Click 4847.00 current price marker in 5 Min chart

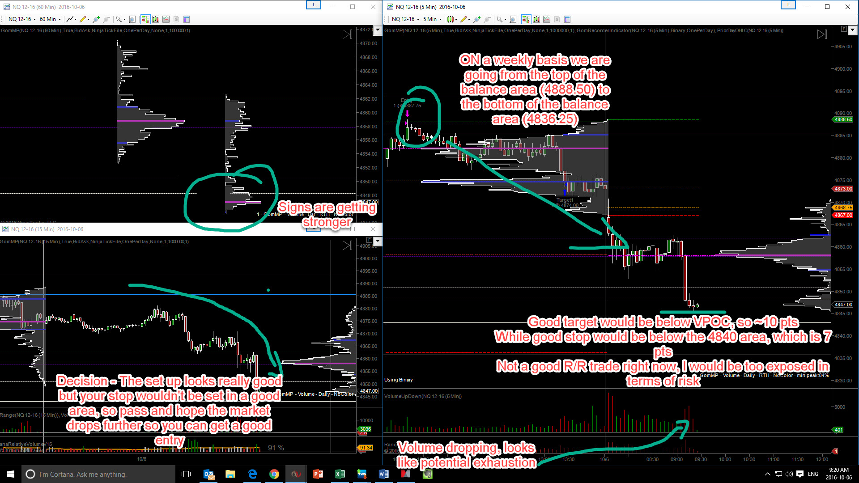pos(843,305)
